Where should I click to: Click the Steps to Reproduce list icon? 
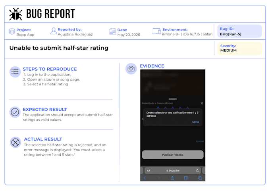15,72
